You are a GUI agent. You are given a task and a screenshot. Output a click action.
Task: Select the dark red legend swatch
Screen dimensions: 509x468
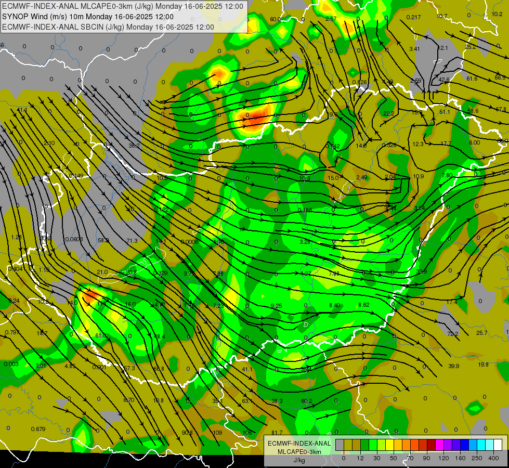click(x=432, y=445)
